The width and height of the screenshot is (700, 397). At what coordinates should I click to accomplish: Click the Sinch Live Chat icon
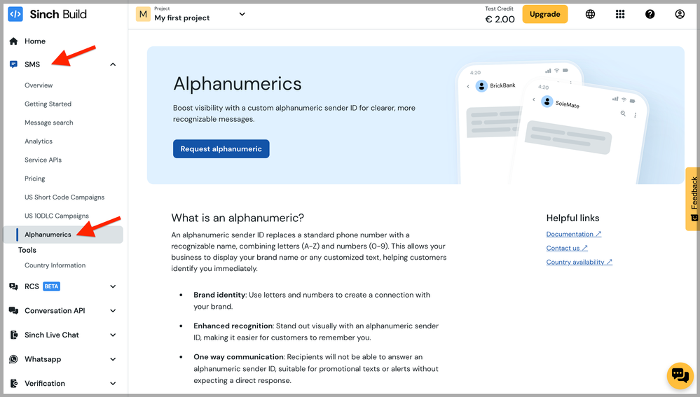click(14, 335)
